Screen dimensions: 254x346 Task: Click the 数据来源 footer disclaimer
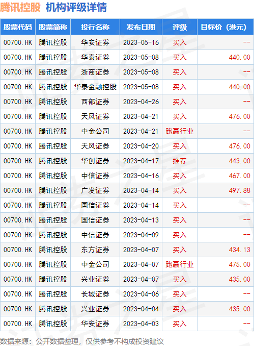(x=82, y=341)
